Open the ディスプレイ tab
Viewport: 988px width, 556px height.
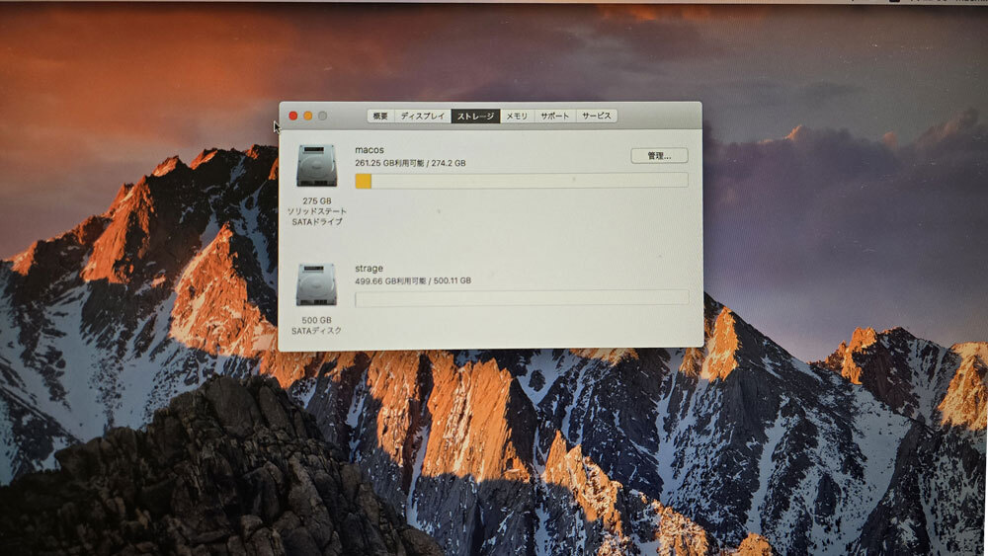point(423,116)
